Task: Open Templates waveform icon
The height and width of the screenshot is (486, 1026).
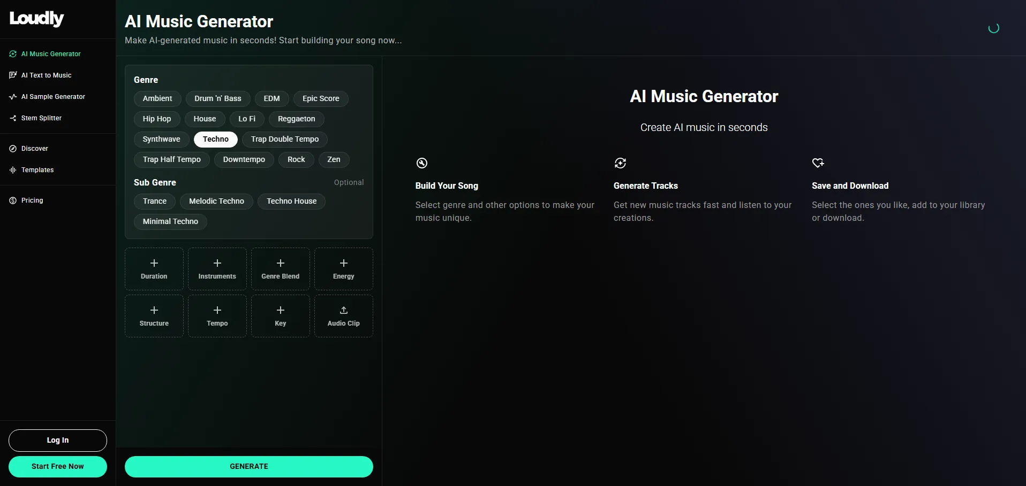Action: [x=13, y=170]
